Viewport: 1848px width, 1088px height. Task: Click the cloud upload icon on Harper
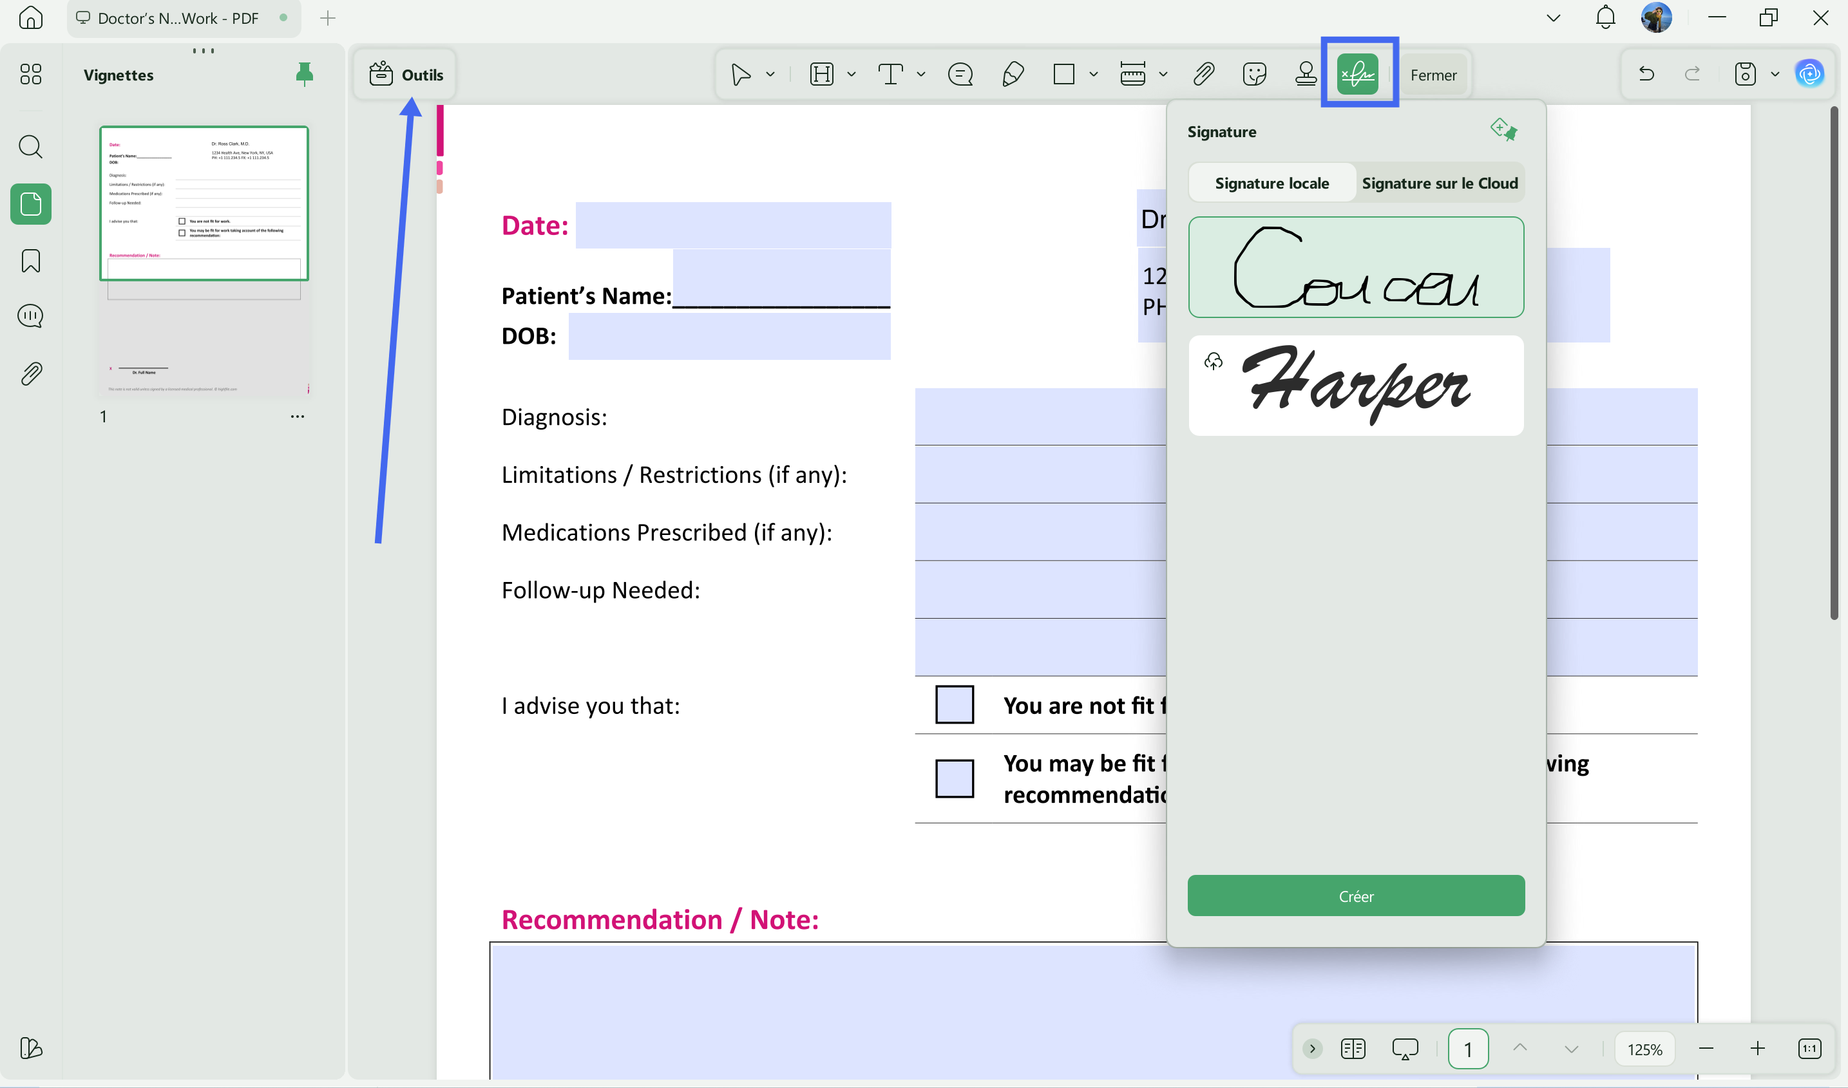[1214, 361]
